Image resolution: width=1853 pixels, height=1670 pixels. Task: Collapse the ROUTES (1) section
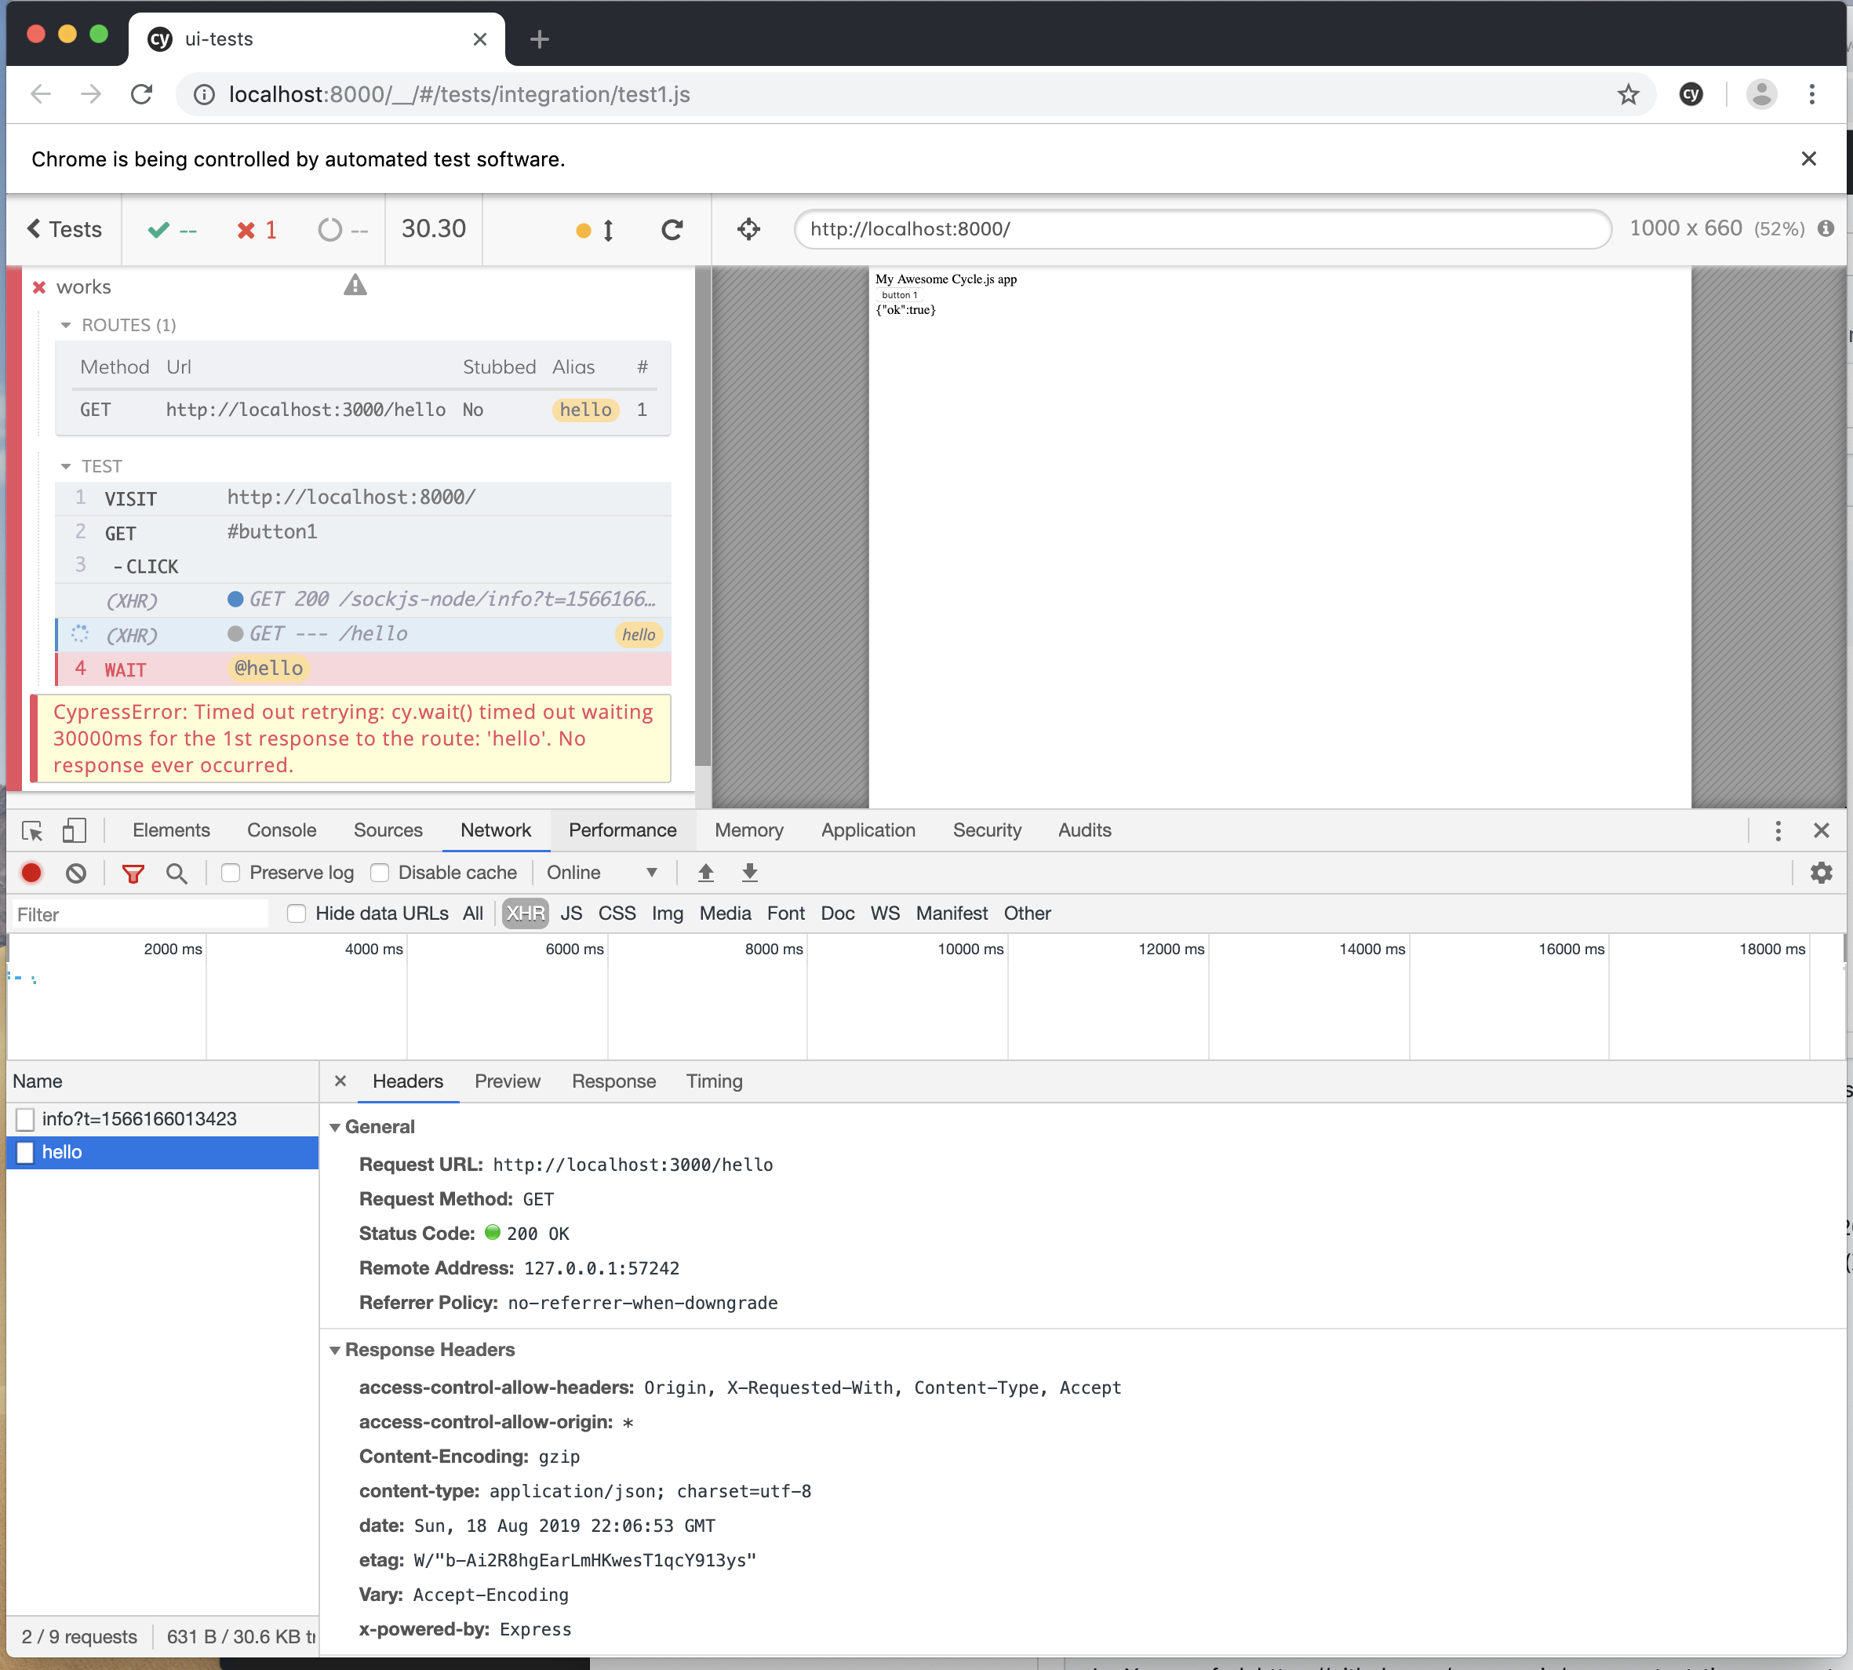[66, 325]
